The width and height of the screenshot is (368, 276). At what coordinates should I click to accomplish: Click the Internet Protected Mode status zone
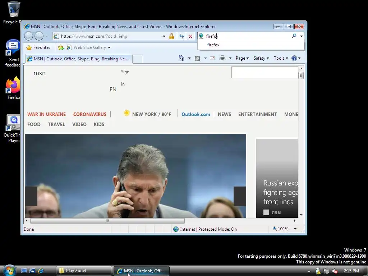pyautogui.click(x=205, y=229)
